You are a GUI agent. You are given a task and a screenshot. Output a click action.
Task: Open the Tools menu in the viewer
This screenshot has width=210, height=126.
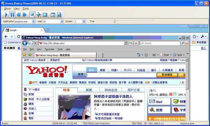26,9
